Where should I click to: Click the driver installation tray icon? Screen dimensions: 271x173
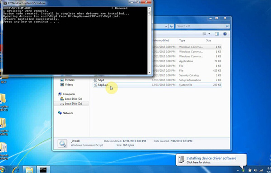tap(243, 170)
